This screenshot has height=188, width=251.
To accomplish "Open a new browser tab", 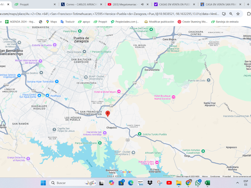I will [x=248, y=4].
